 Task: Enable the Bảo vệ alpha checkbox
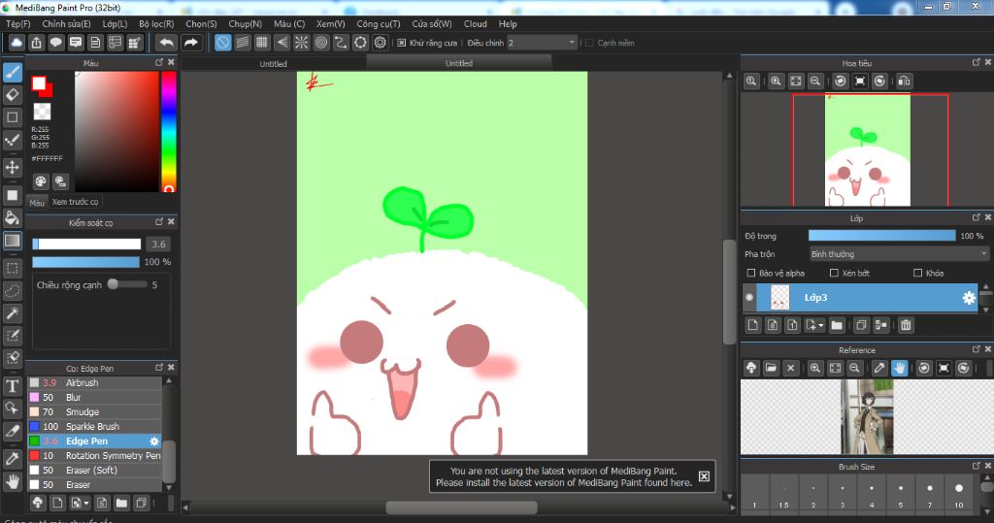(x=750, y=274)
